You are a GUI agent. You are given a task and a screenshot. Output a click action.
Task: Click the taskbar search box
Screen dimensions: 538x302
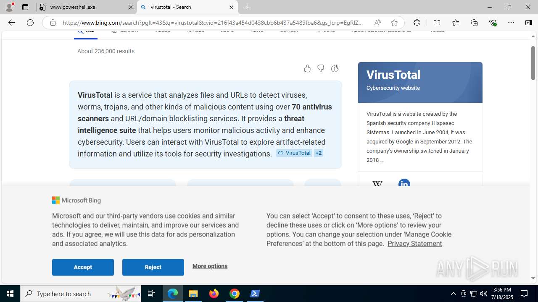click(x=81, y=294)
